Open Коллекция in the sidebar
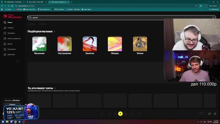 [11, 49]
